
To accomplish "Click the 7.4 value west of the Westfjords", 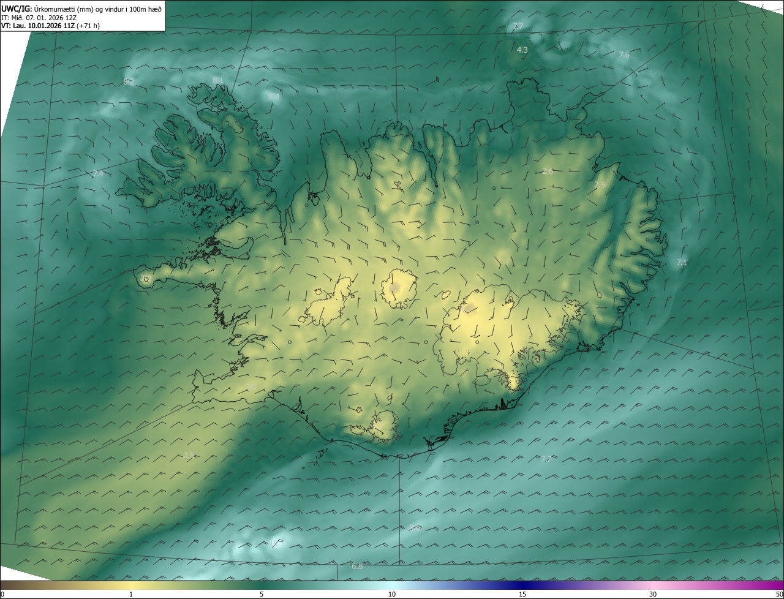I will point(98,174).
